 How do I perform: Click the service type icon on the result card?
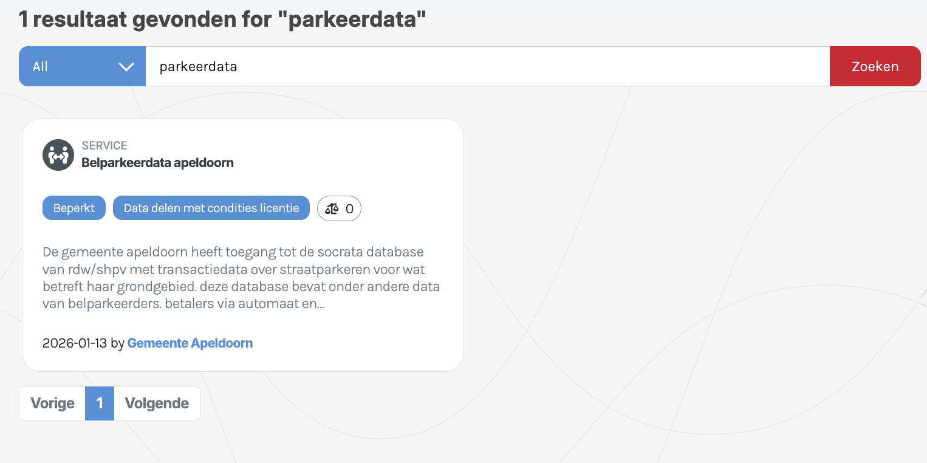click(x=58, y=155)
